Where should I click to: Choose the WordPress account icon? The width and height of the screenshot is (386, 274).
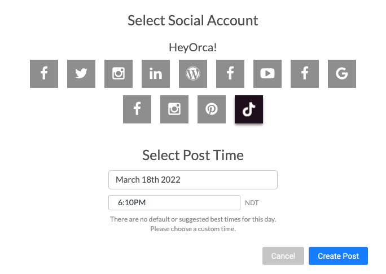[193, 74]
